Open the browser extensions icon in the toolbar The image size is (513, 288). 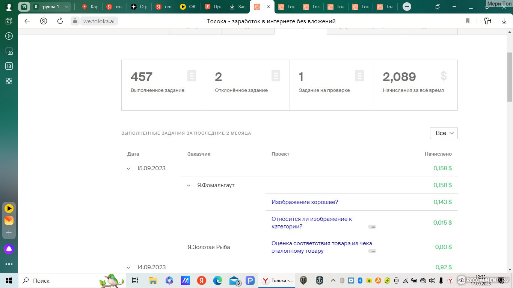coord(487,21)
